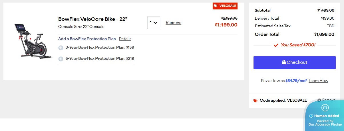Click the red VELOSALE tag badge on the product
Viewport: 344px width, 131px height.
click(225, 6)
